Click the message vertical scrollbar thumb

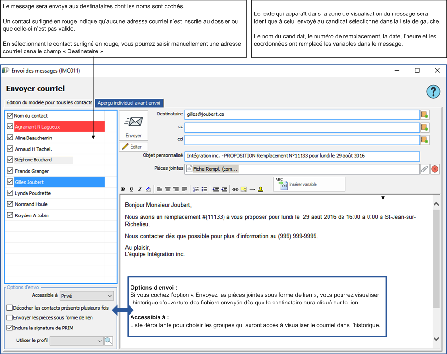coord(436,259)
